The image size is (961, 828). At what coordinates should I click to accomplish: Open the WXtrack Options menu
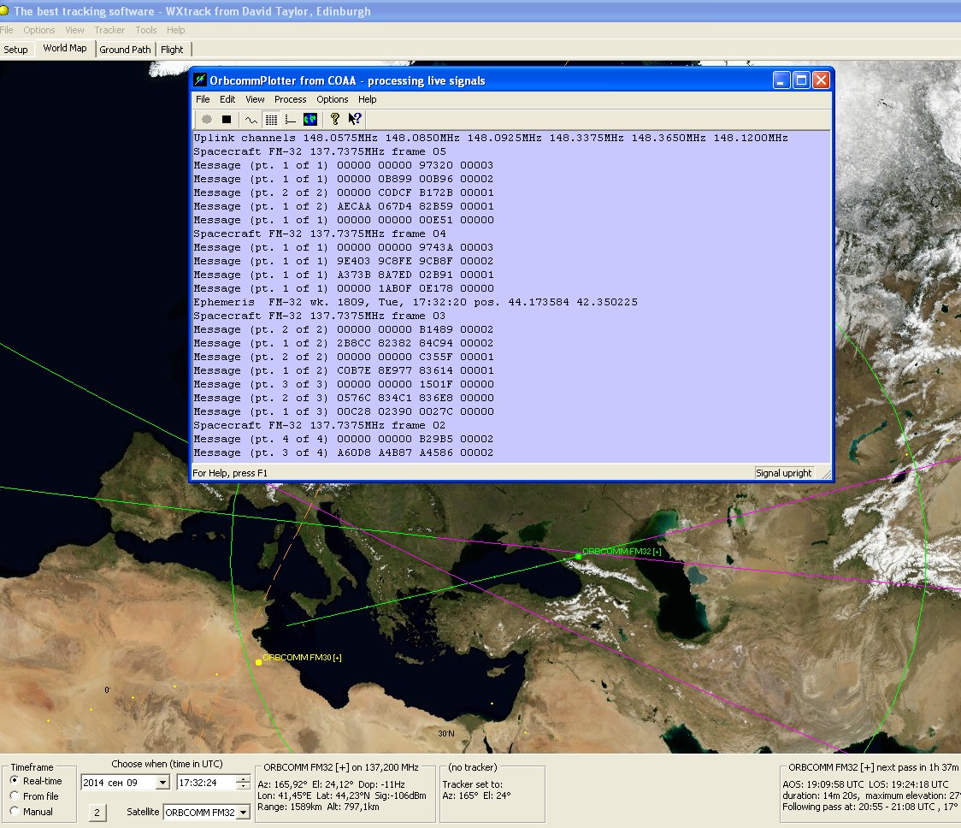(39, 30)
